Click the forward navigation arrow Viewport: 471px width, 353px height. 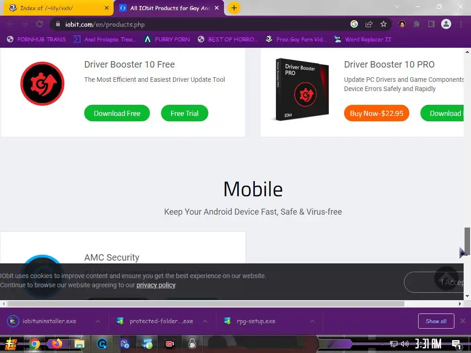(x=25, y=24)
